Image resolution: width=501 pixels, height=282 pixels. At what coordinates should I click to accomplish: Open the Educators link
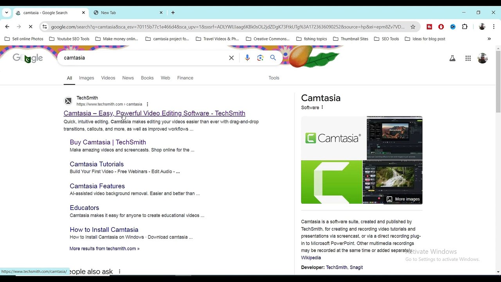[84, 208]
